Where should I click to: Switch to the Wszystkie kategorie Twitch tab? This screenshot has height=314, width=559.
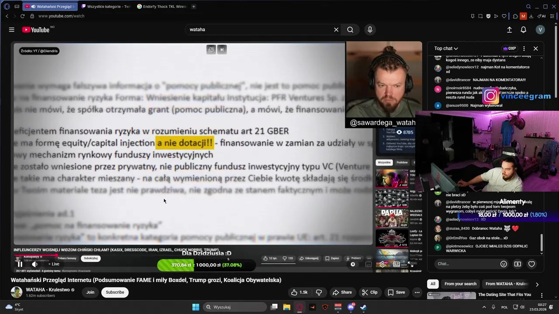click(106, 7)
